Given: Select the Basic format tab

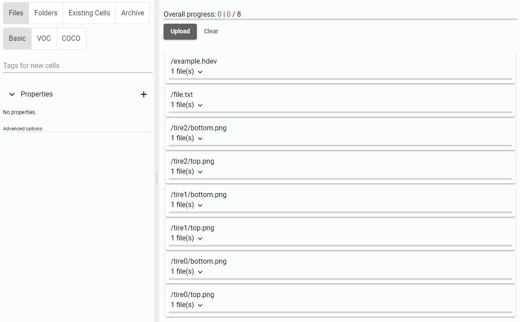Looking at the screenshot, I should coord(17,38).
